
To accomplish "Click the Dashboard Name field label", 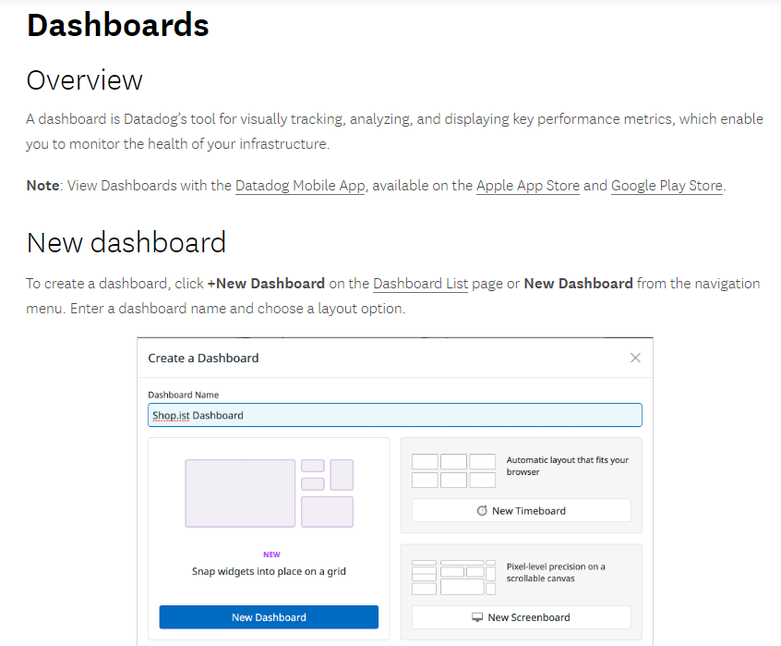I will [x=184, y=395].
